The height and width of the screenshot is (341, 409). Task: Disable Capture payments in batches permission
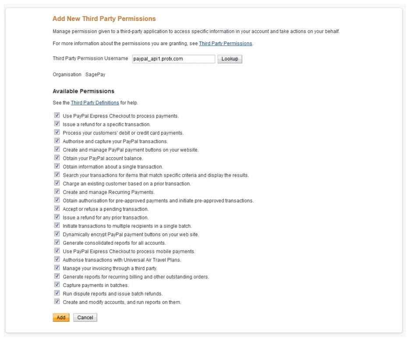pyautogui.click(x=57, y=284)
